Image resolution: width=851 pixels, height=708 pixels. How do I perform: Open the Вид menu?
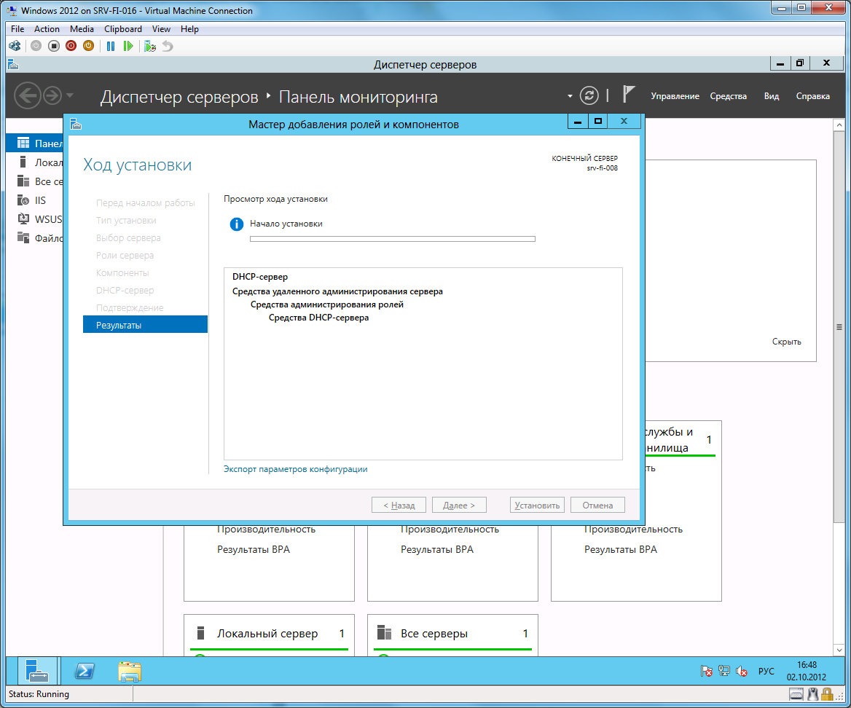coord(771,96)
